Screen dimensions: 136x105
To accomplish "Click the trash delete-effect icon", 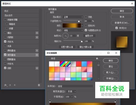I will coord(39,85).
